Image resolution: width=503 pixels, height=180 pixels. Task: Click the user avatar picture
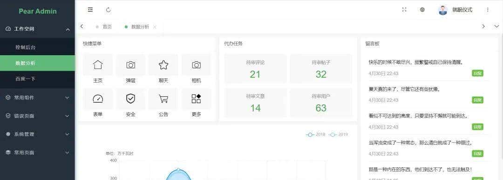[443, 10]
